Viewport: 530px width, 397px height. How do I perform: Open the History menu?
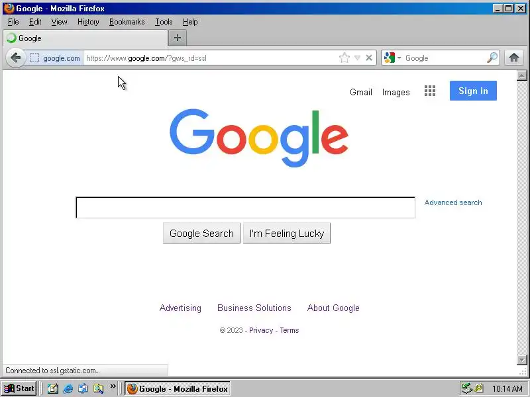[x=88, y=22]
